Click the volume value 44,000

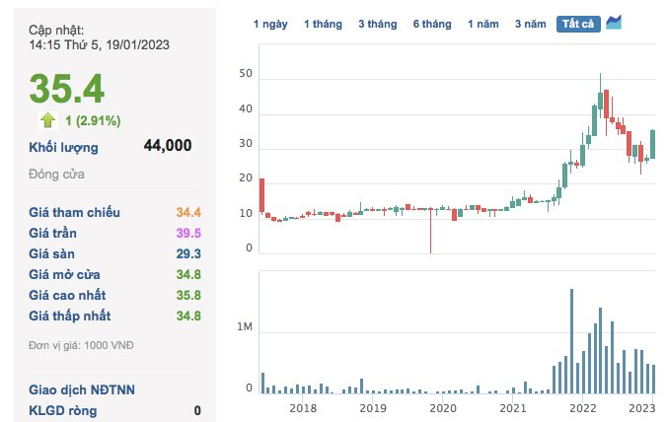[167, 146]
